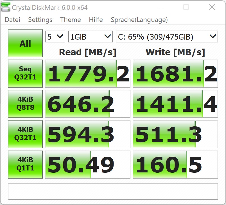Select the 4KiB Q1T1 write result 160.5
Viewport: 226px width, 205px height.
click(x=175, y=165)
